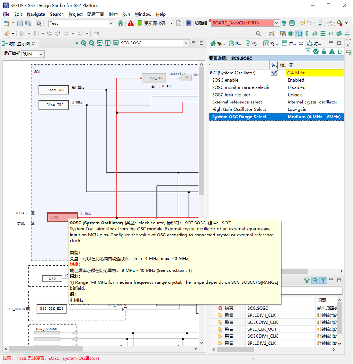Screen dimensions: 353x364
Task: Click the Save All icon
Action: point(28,23)
